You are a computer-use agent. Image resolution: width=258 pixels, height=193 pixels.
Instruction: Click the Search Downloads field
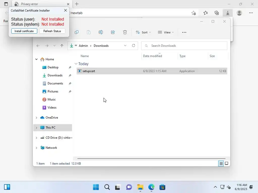[184, 46]
